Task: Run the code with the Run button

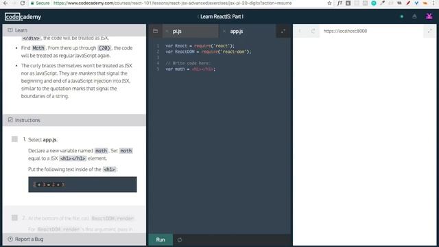Action: point(161,239)
